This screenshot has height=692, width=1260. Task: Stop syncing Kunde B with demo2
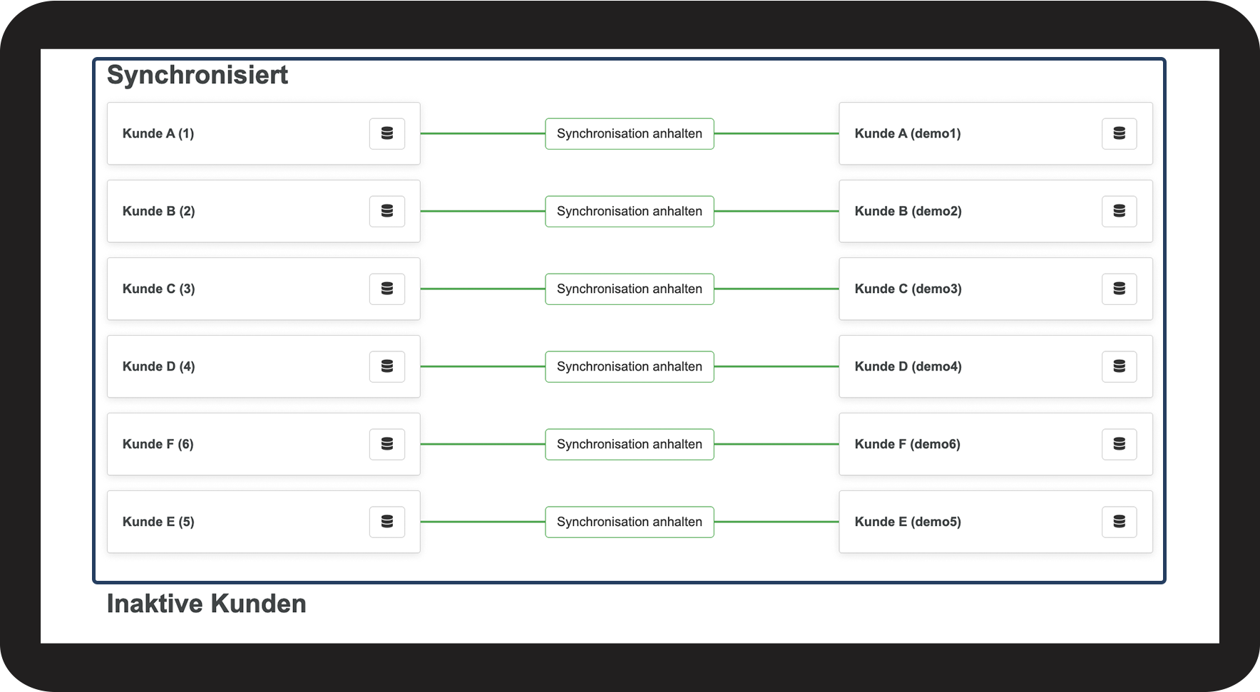629,212
